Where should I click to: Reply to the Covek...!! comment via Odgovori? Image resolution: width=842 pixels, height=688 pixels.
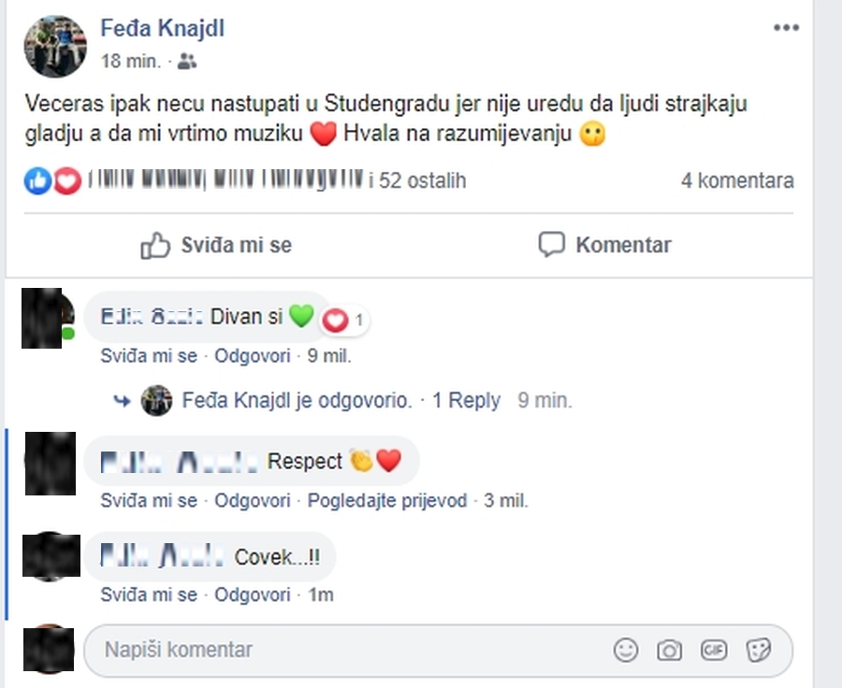253,595
